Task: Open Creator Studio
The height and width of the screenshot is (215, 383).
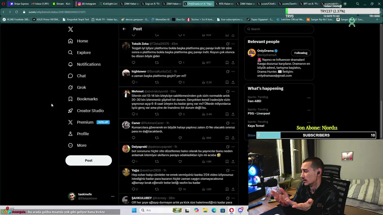Action: (86, 110)
